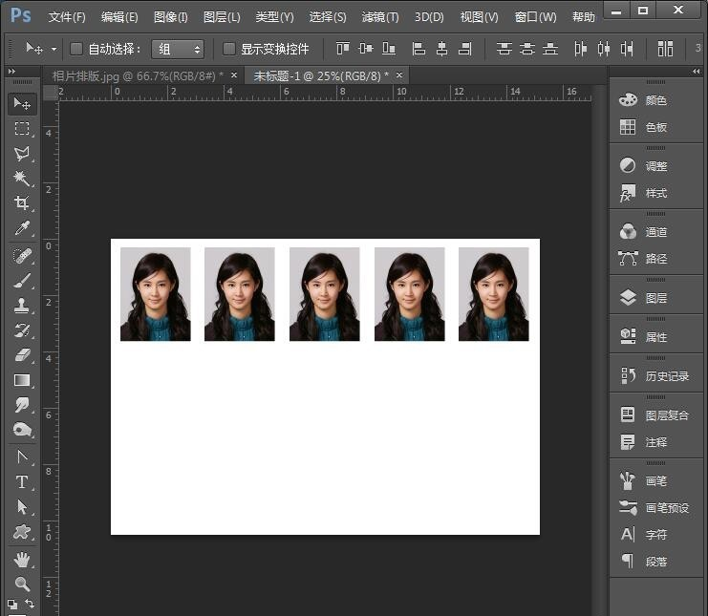Pick the Clone Stamp tool
Viewport: 708px width, 616px height.
tap(21, 306)
